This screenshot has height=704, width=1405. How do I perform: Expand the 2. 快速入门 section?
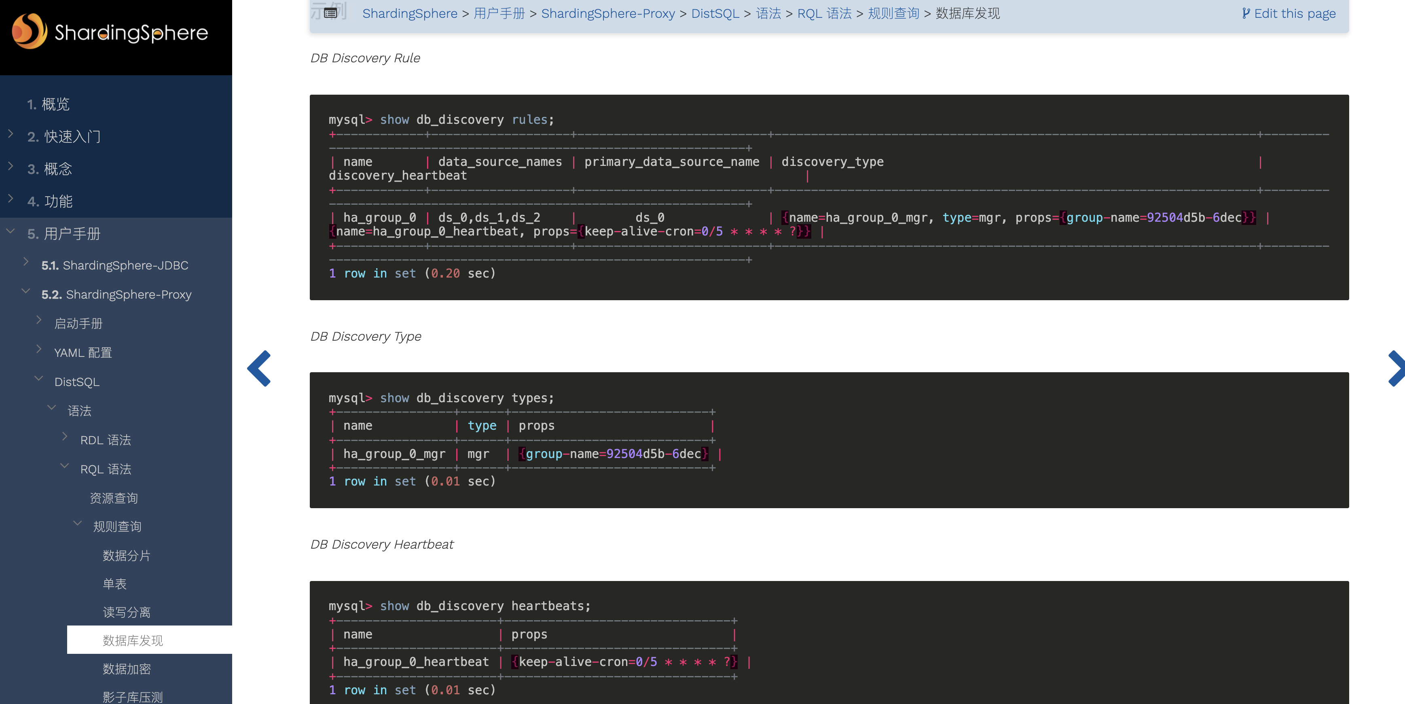pos(11,134)
